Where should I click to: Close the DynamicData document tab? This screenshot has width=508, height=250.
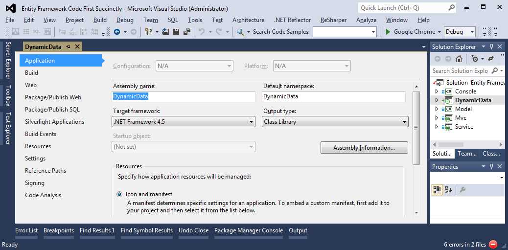[x=77, y=46]
